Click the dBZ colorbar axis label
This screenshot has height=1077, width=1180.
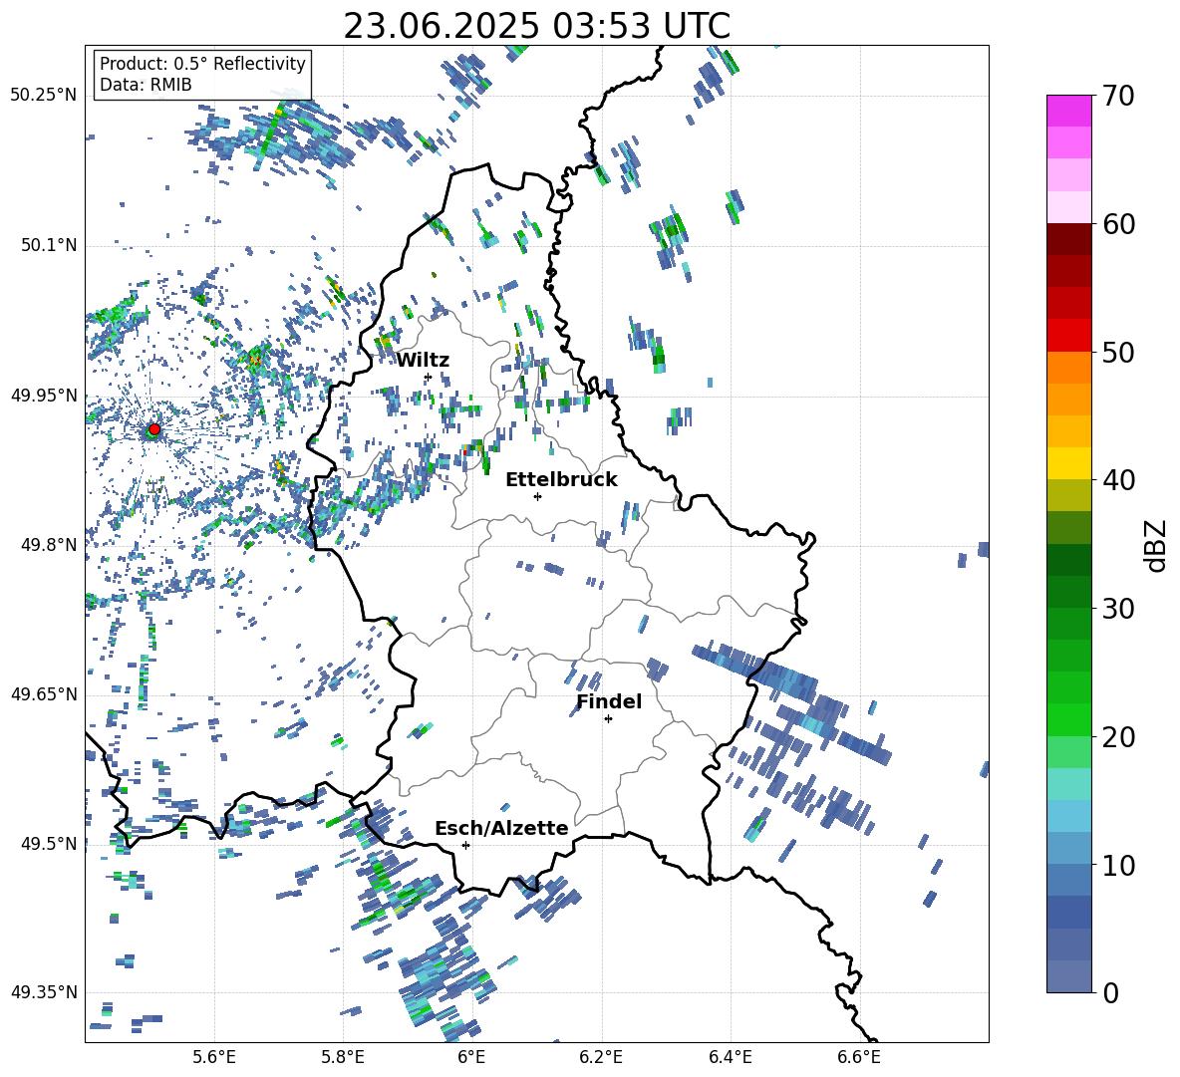[1157, 545]
